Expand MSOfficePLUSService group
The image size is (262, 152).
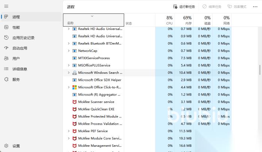point(68,65)
